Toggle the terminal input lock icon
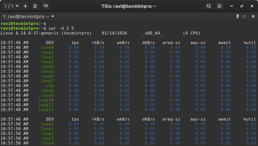 237,17
